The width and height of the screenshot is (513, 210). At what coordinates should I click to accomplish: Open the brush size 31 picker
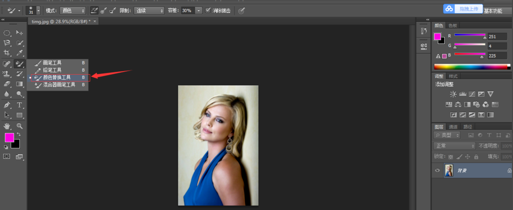(33, 10)
